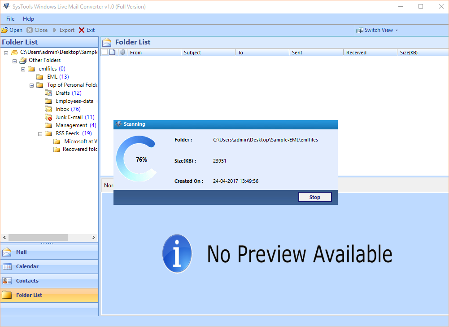Select the Management folder icon

[48, 125]
